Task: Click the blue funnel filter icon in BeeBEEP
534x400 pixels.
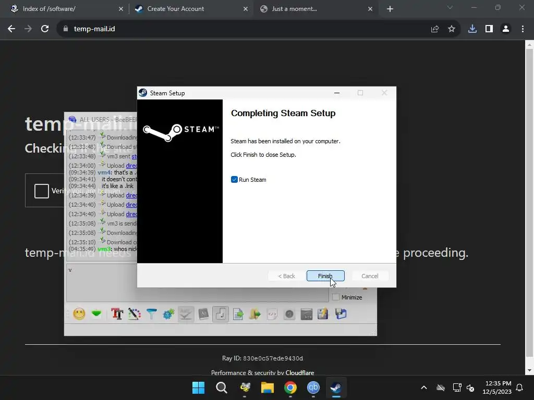Action: [x=152, y=314]
